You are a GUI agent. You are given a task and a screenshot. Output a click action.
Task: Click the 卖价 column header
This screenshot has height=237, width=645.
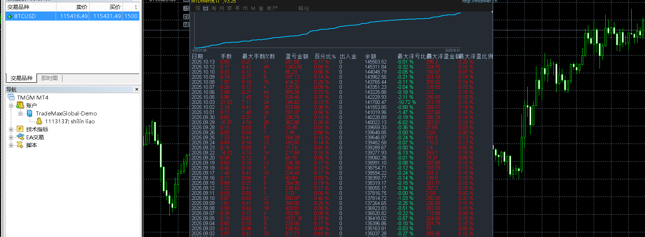pyautogui.click(x=73, y=7)
